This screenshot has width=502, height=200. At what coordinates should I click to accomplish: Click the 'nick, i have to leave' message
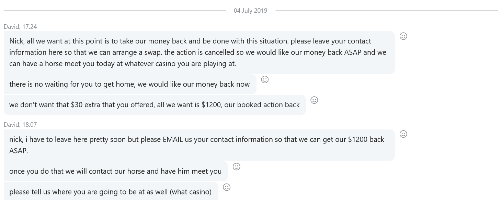point(199,145)
